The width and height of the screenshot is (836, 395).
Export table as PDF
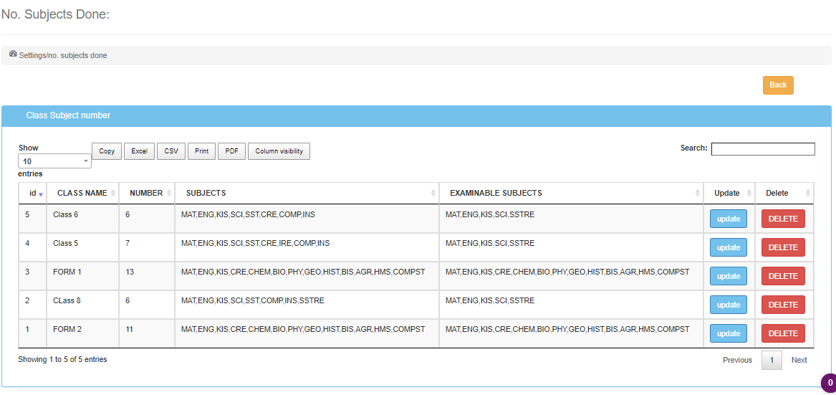click(x=231, y=151)
